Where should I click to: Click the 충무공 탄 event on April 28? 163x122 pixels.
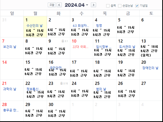(x=11, y=110)
